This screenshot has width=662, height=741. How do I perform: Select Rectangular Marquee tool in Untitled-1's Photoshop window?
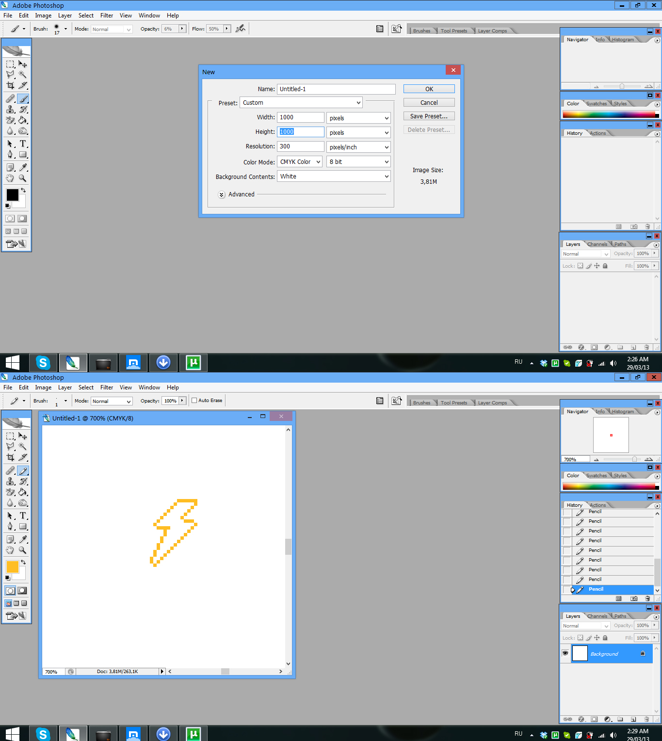[x=10, y=436]
